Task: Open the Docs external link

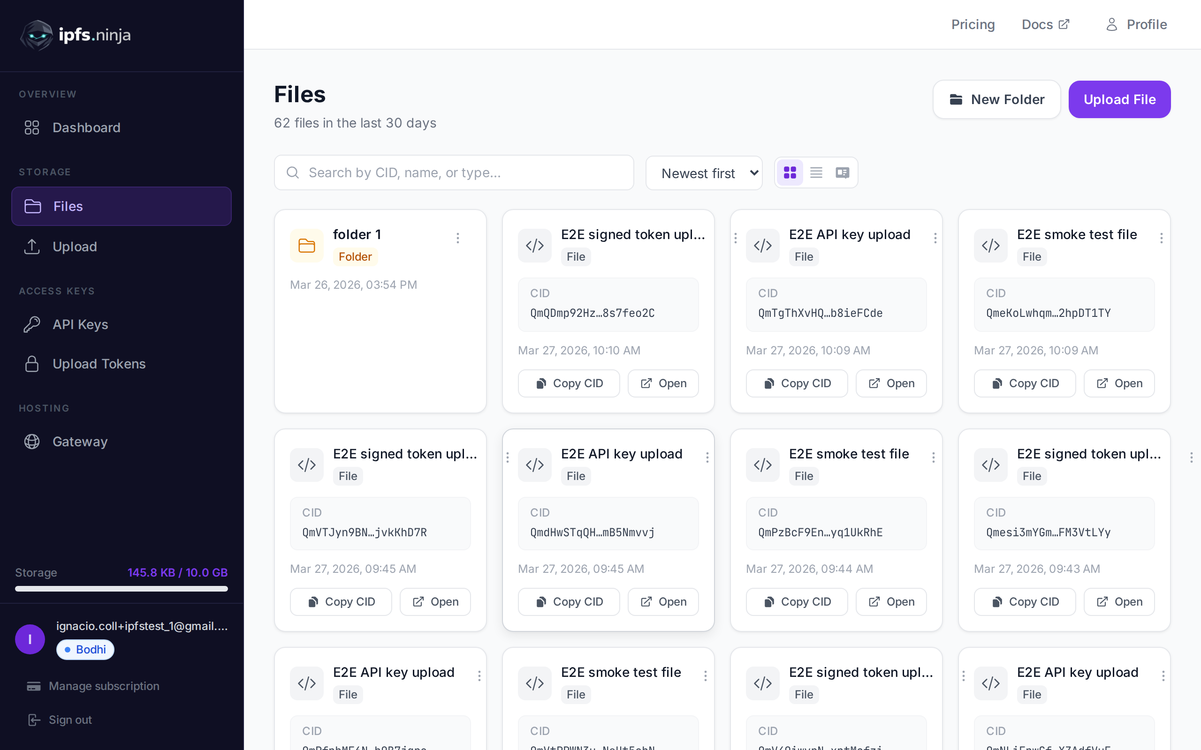Action: click(x=1045, y=24)
